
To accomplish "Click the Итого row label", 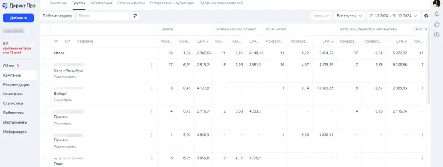I will coord(59,53).
